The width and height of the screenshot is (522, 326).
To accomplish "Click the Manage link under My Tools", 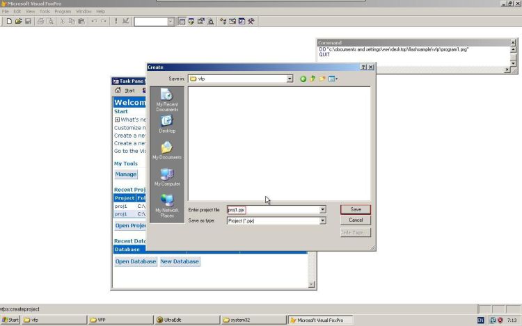I will [125, 174].
